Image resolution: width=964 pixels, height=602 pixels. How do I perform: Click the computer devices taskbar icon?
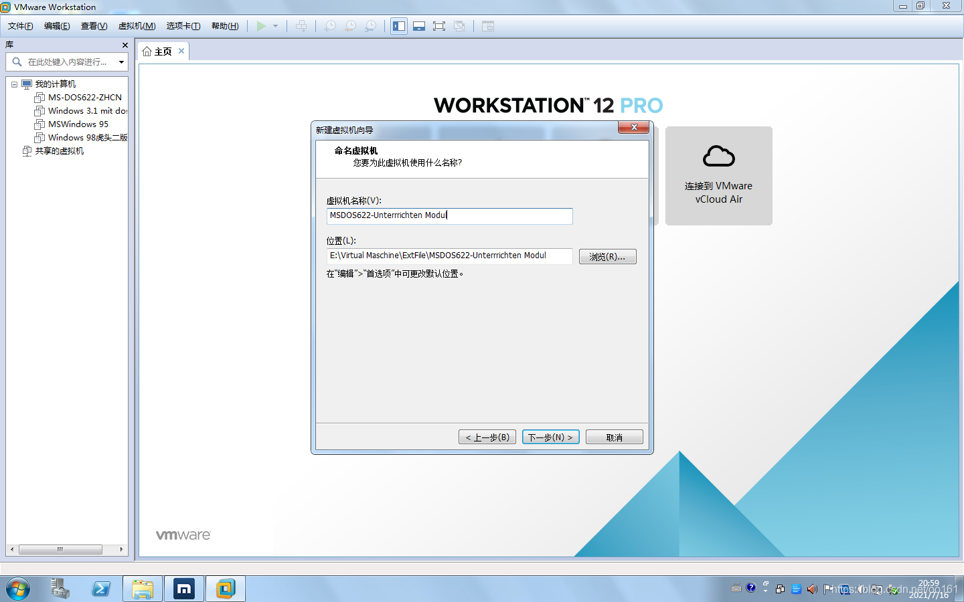coord(60,589)
